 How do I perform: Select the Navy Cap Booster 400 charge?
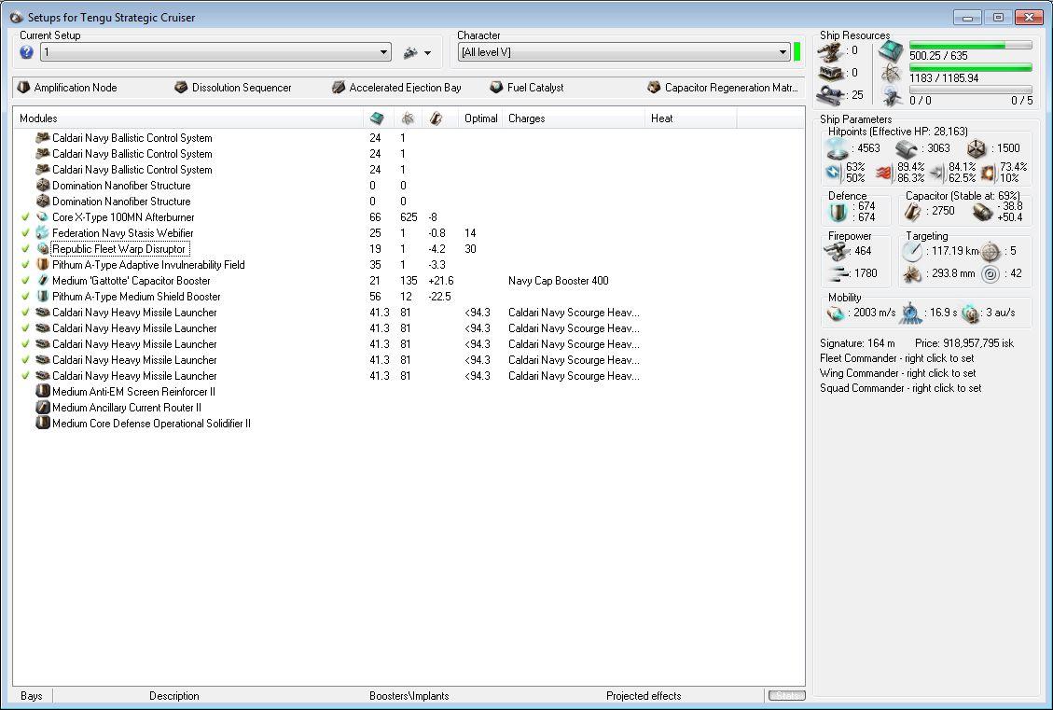pyautogui.click(x=558, y=281)
